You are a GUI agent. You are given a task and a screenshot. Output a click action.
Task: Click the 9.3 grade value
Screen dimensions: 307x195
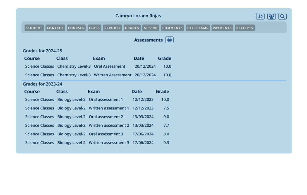click(x=166, y=143)
